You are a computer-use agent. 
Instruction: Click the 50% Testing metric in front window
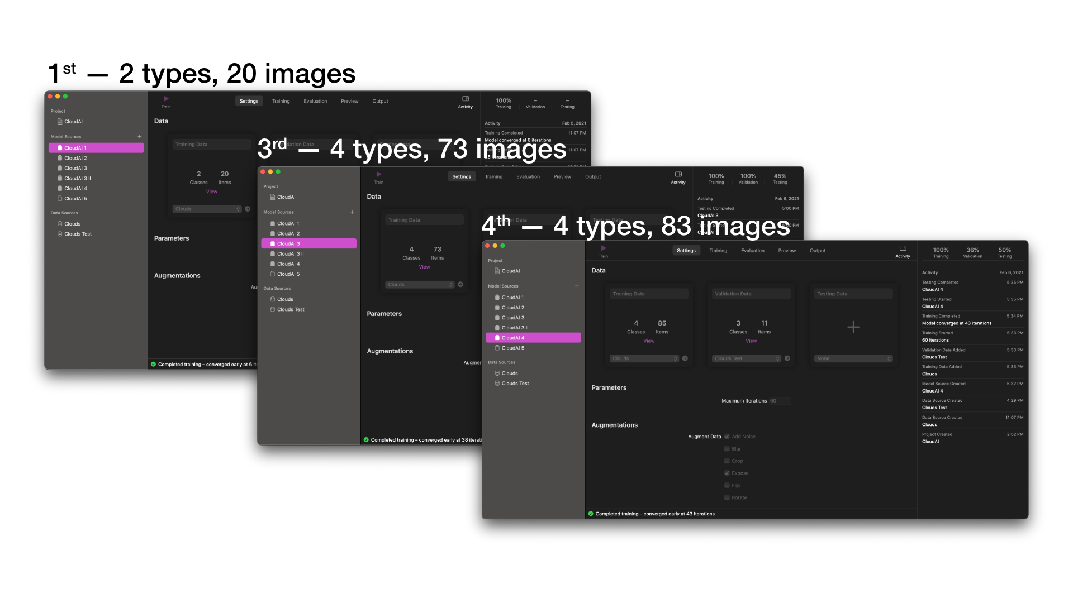tap(1004, 253)
